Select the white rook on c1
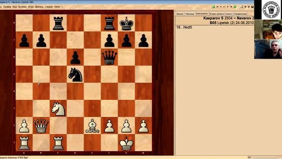282x159 pixels. 58,143
